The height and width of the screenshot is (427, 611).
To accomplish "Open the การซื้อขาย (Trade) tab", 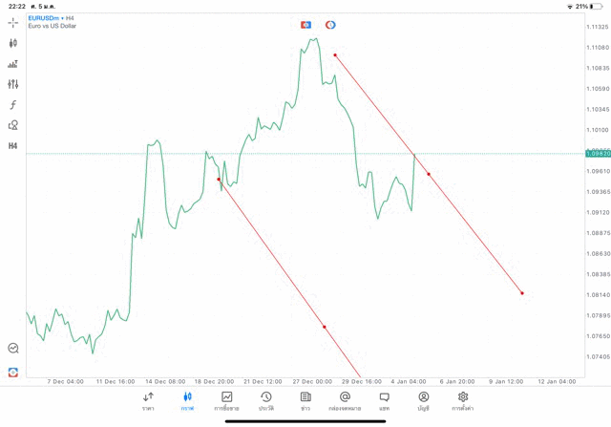I will click(227, 401).
